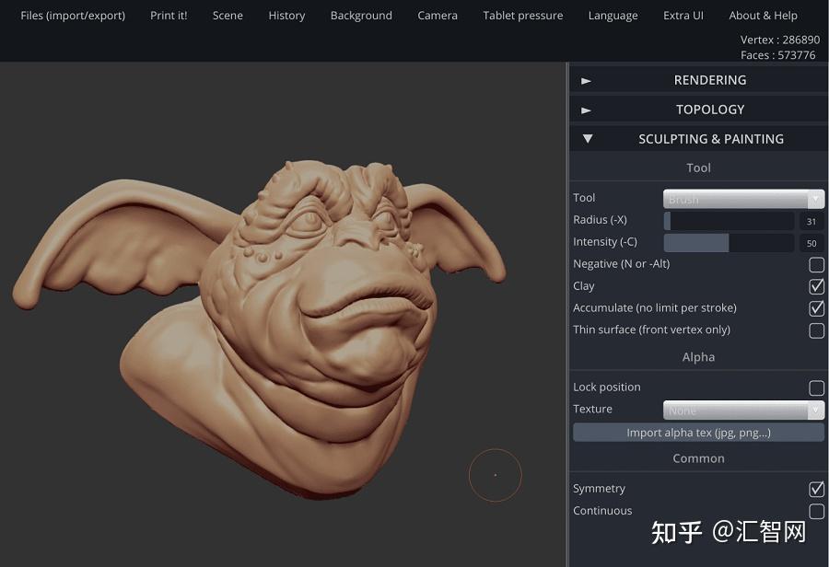Open the Texture dropdown showing None
This screenshot has width=829, height=567.
[743, 410]
